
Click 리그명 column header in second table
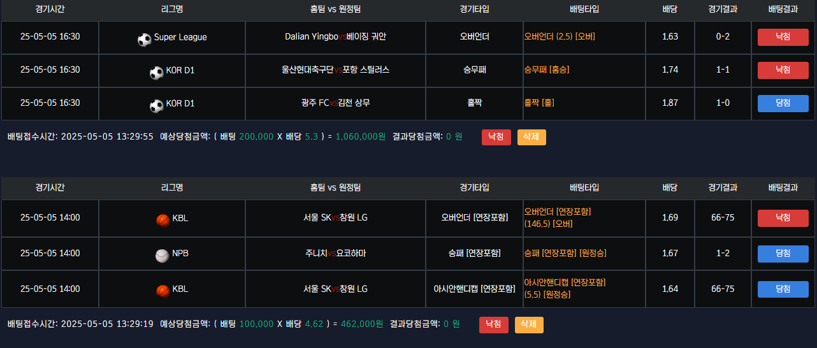(172, 188)
